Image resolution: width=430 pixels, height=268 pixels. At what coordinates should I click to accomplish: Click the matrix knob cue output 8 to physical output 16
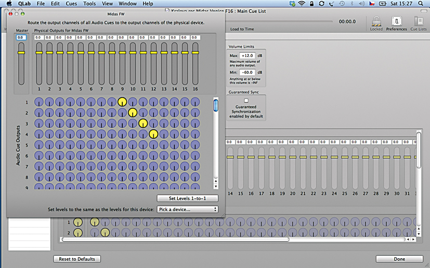[x=195, y=177]
